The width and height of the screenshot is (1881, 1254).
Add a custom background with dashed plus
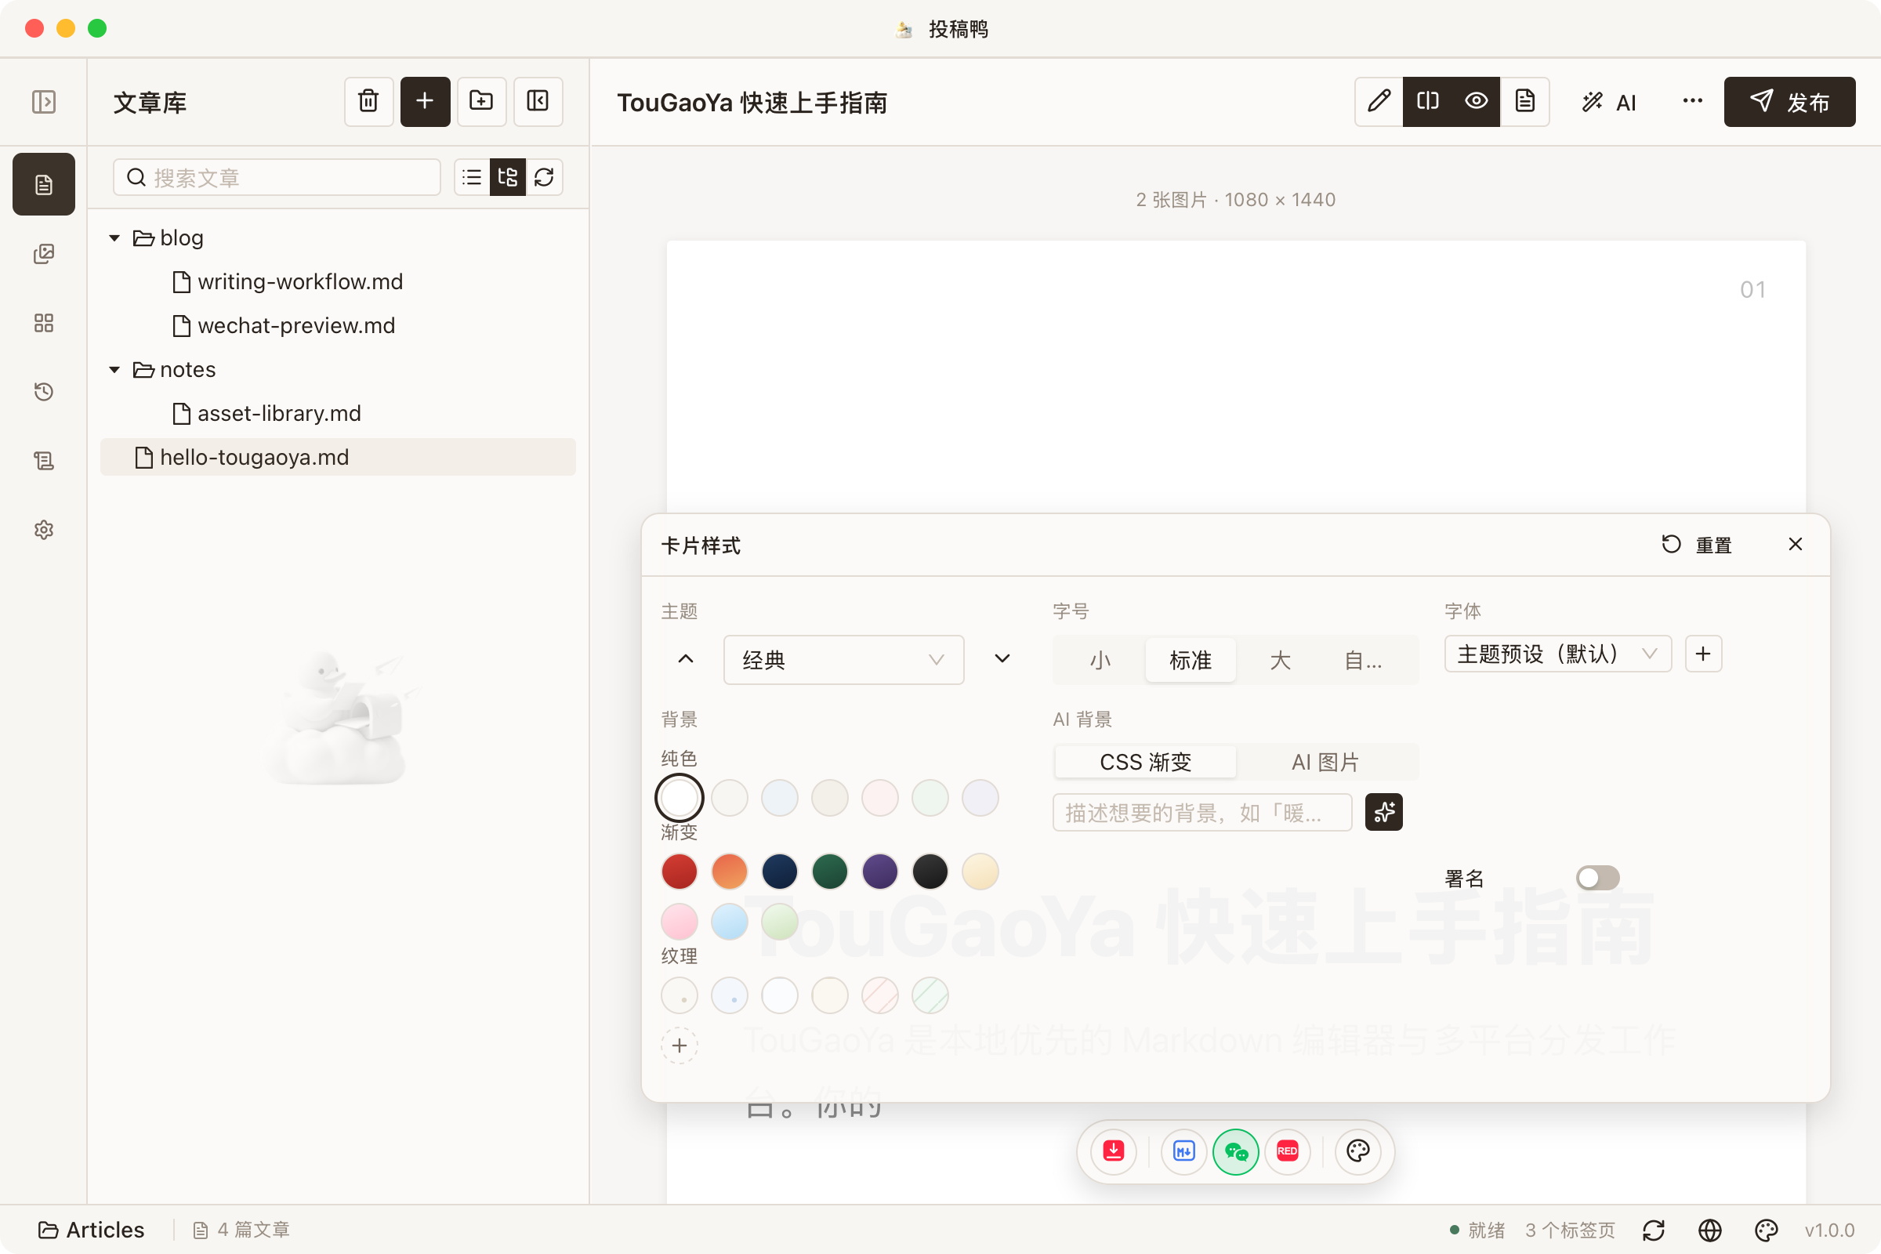(679, 1046)
